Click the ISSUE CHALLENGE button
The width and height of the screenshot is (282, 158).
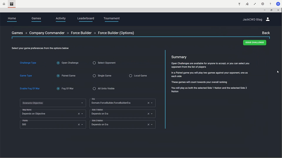coord(255,42)
